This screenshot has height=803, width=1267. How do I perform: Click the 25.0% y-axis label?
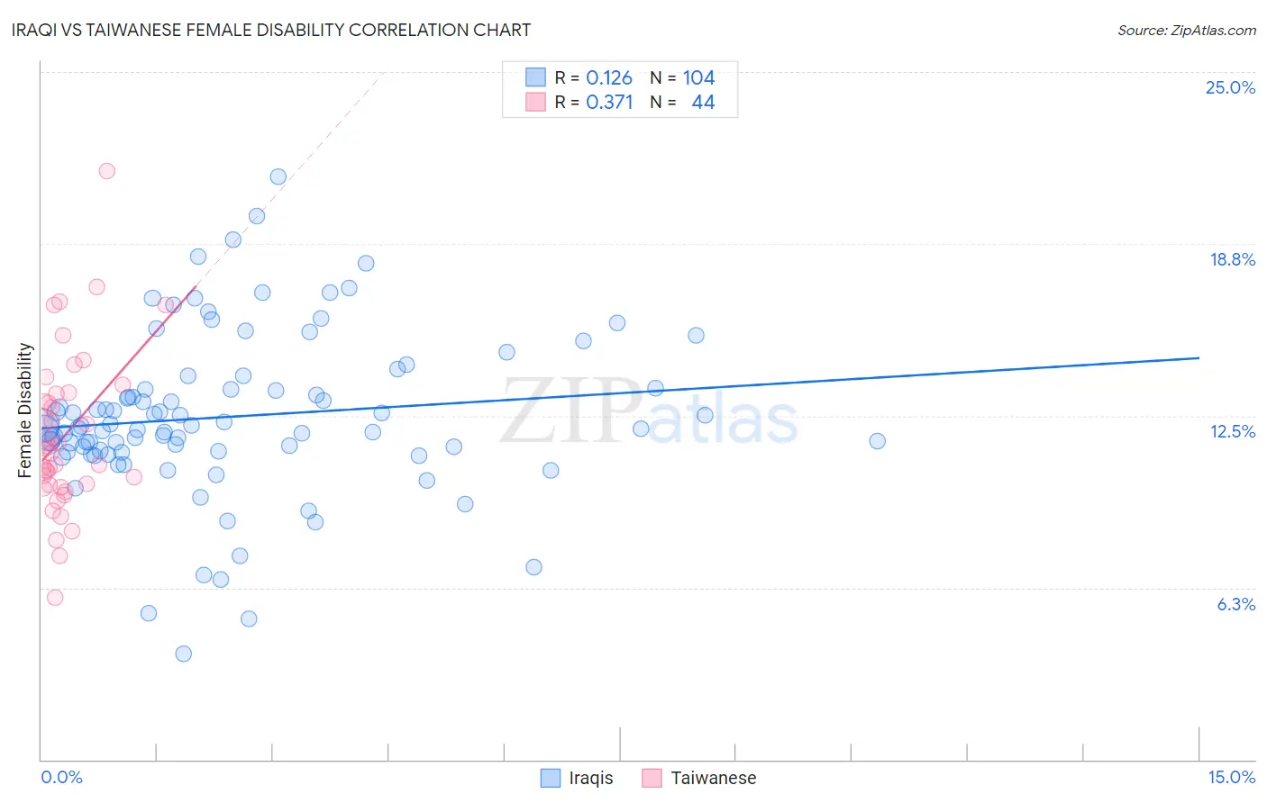click(1230, 87)
